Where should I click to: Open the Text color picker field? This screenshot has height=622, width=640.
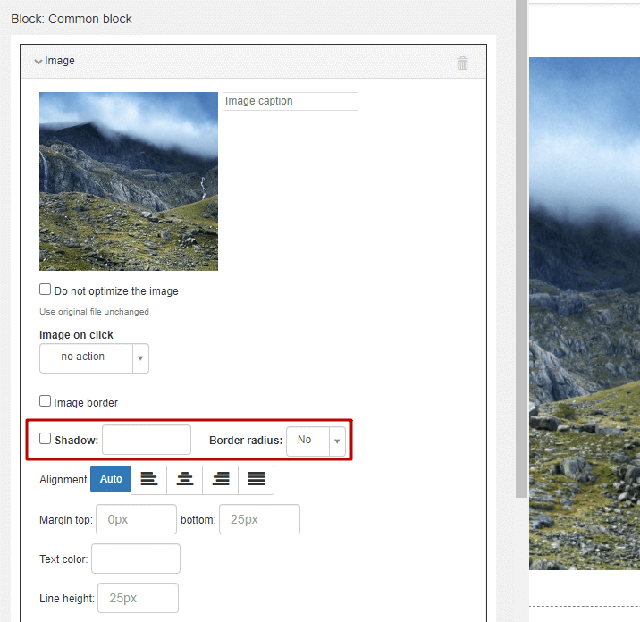click(x=136, y=559)
